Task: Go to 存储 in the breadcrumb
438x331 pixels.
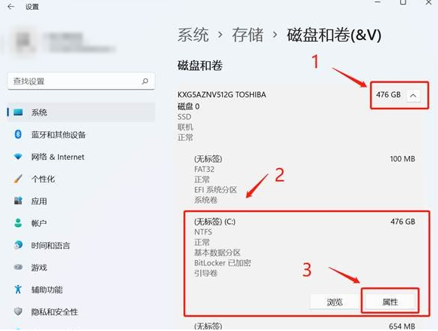Action: 248,35
